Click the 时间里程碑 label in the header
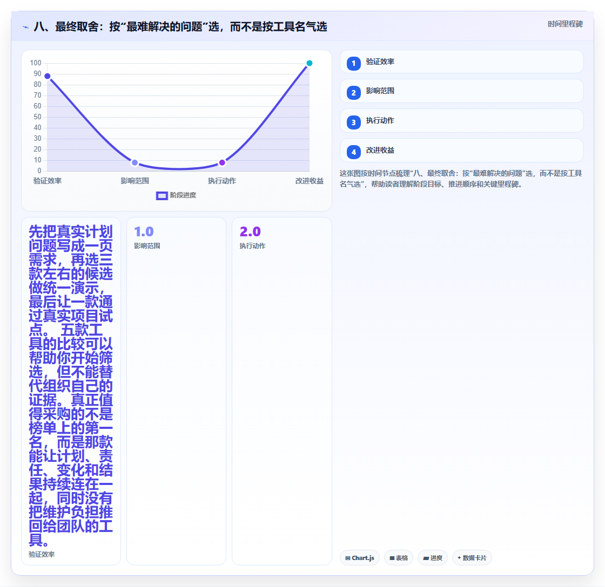This screenshot has width=605, height=587. 565,24
